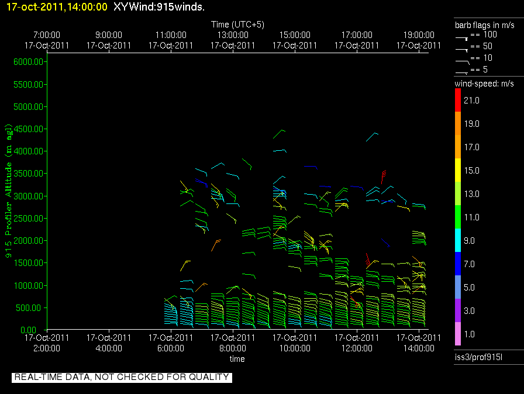This screenshot has height=394, width=524.
Task: Click the cyan 9.0 color bar segment
Action: tap(458, 240)
